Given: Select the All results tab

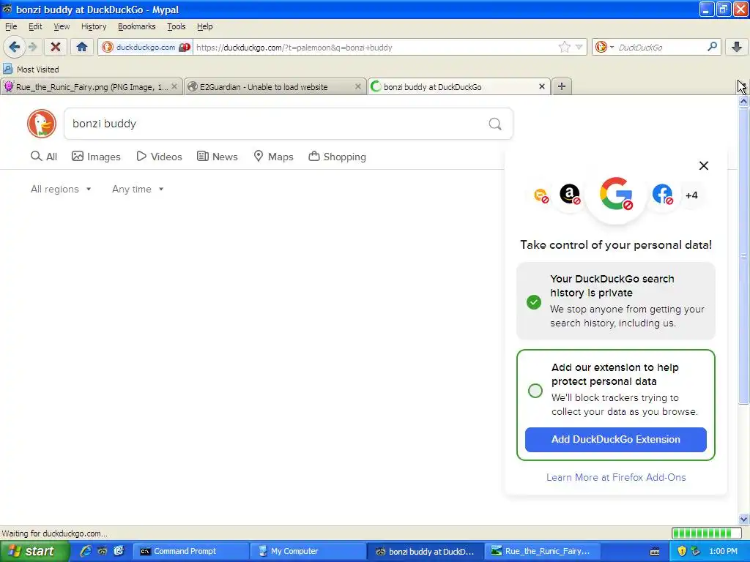Looking at the screenshot, I should pyautogui.click(x=44, y=157).
